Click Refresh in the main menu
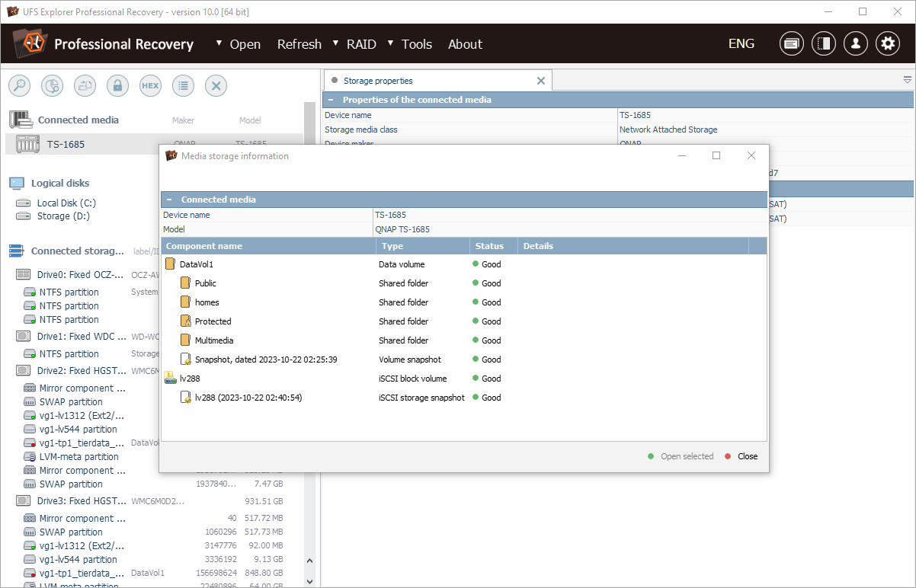The height and width of the screenshot is (588, 916). 299,44
